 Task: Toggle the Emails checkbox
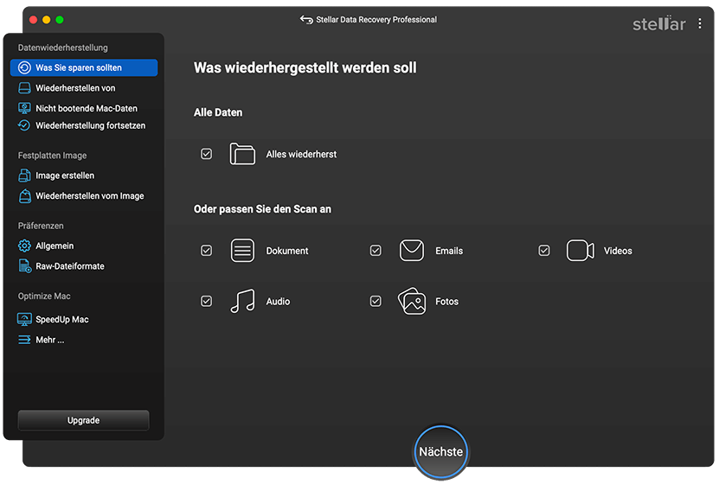376,251
